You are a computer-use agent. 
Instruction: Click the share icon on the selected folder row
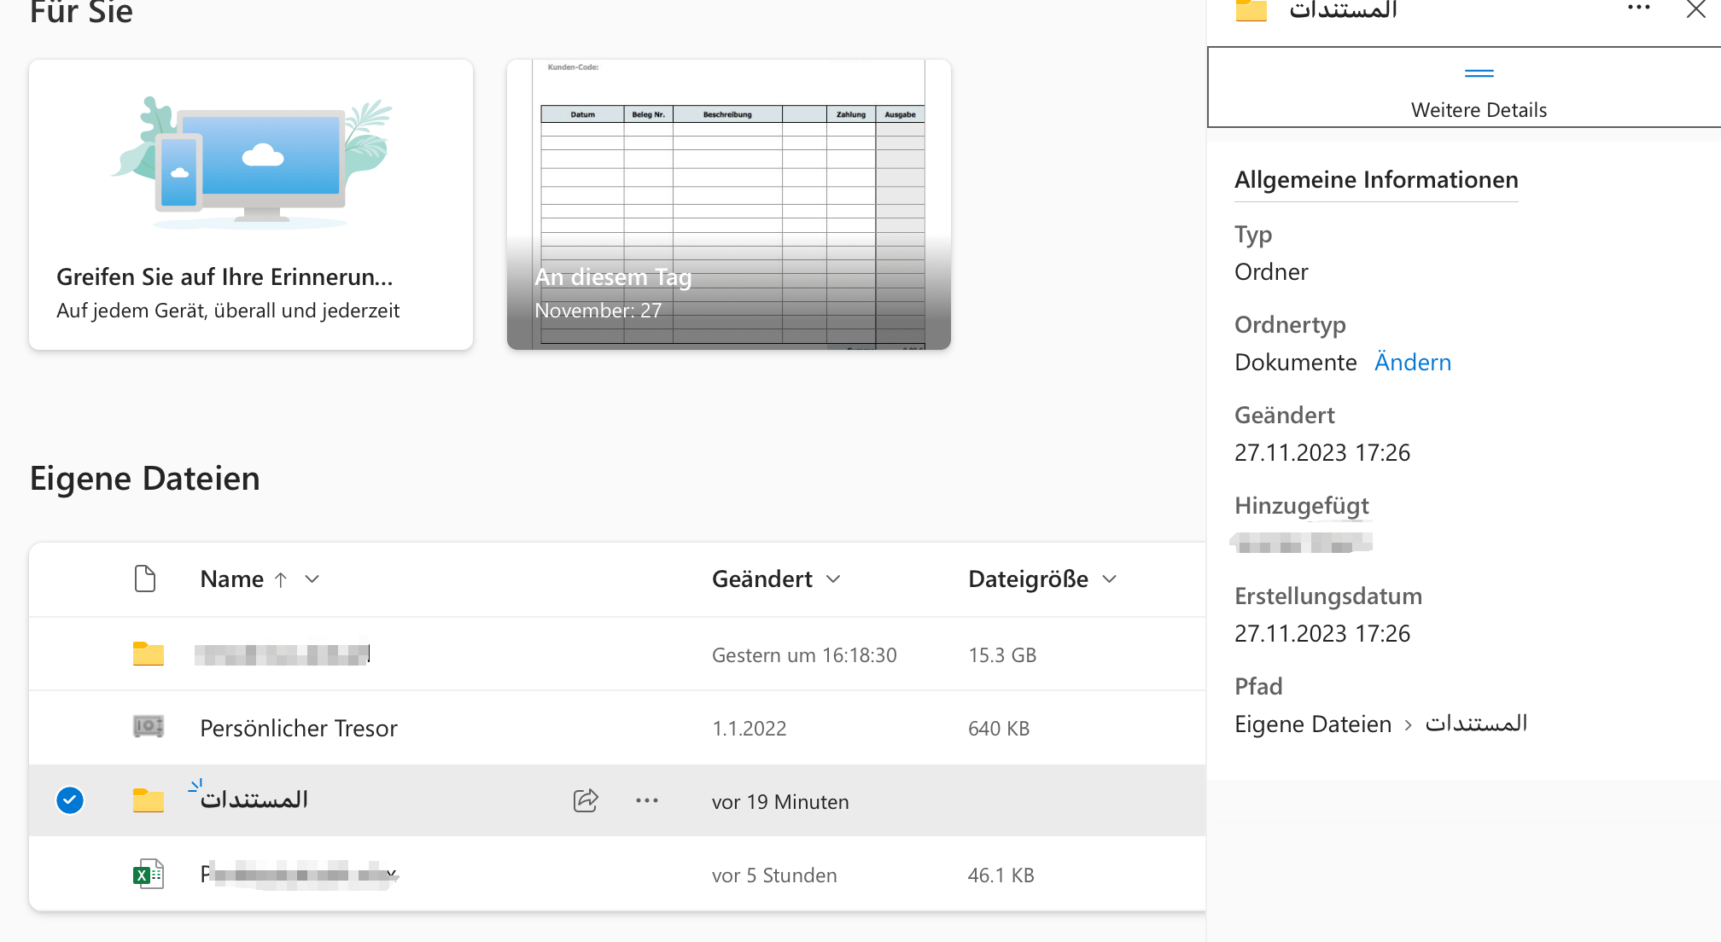click(x=586, y=800)
